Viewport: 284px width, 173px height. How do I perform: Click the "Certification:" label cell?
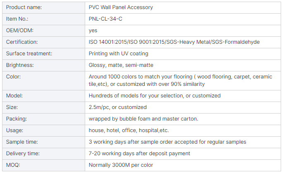pos(22,42)
